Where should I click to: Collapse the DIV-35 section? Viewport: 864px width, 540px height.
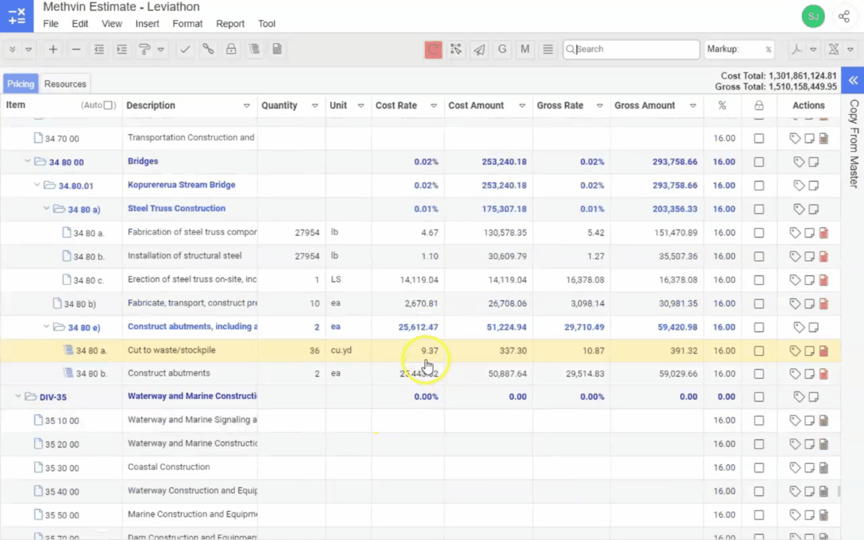18,396
